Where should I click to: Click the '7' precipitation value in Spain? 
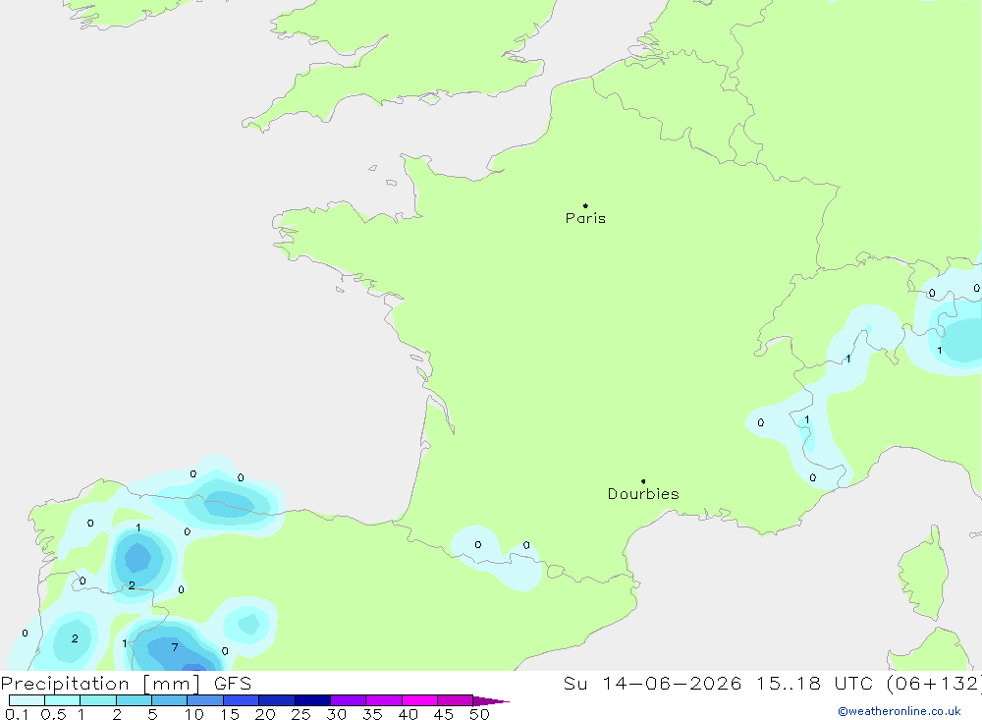click(x=175, y=647)
